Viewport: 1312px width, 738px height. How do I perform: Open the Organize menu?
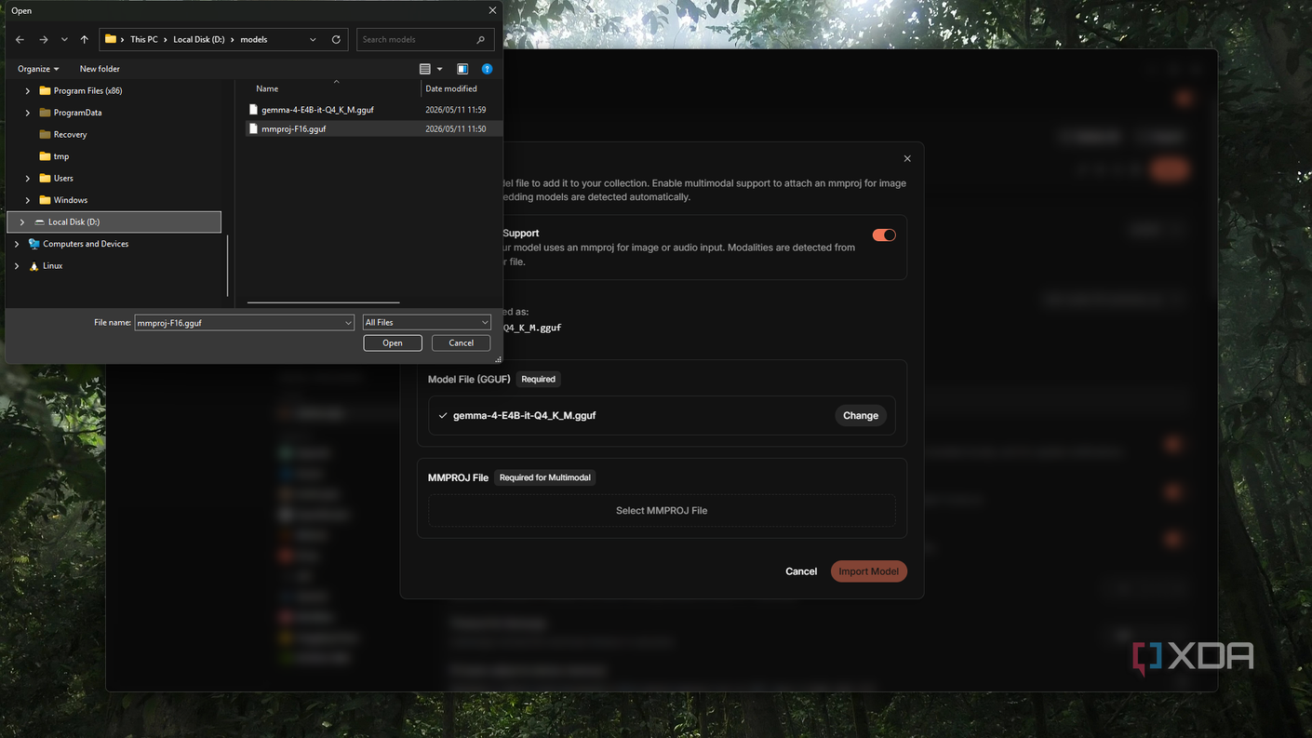[38, 69]
